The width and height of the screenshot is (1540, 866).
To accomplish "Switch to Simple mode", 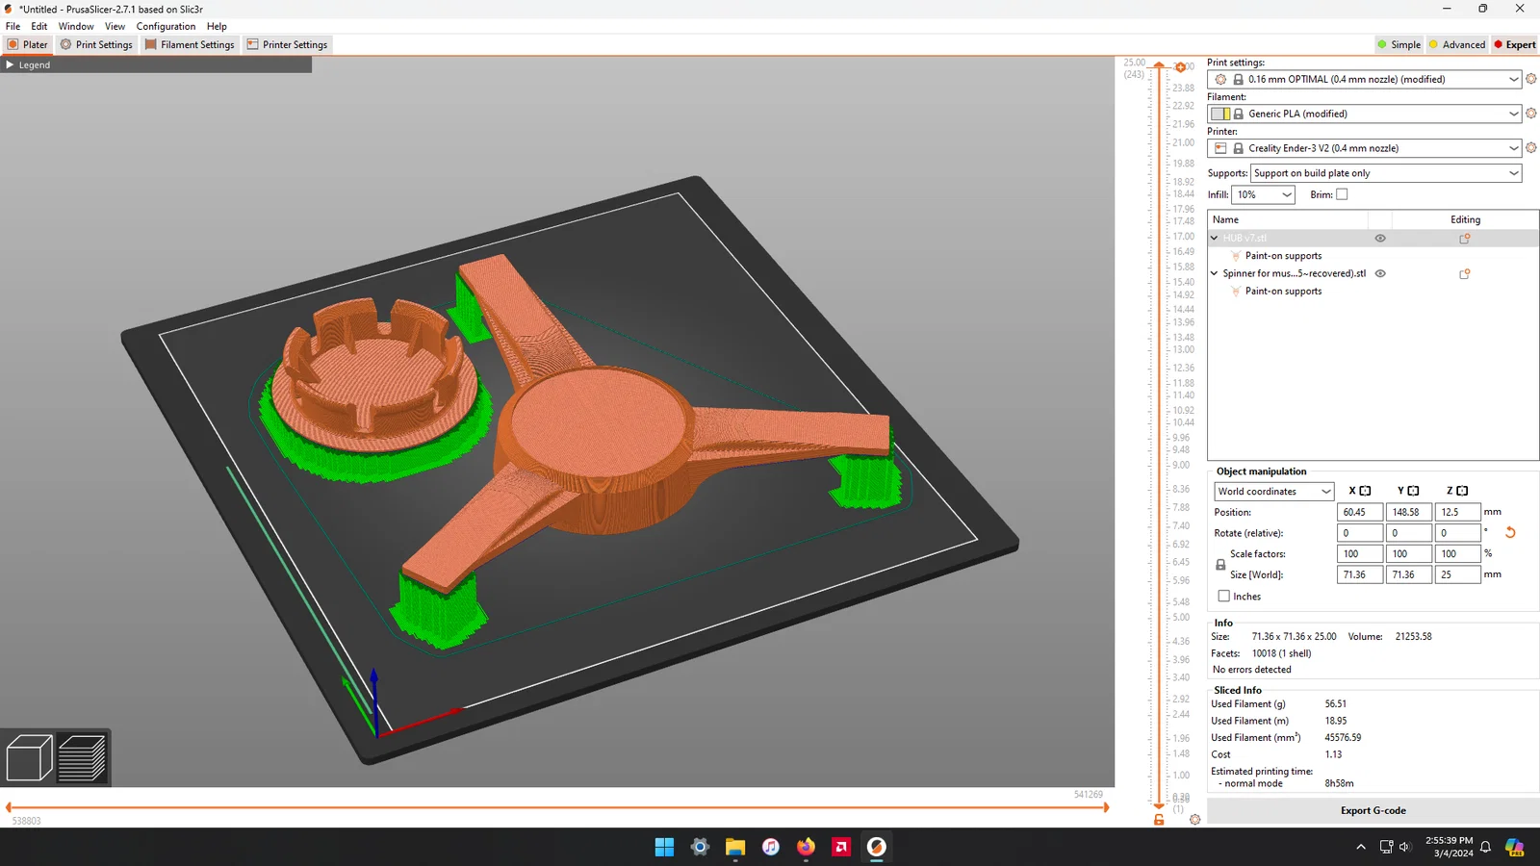I will [x=1399, y=44].
